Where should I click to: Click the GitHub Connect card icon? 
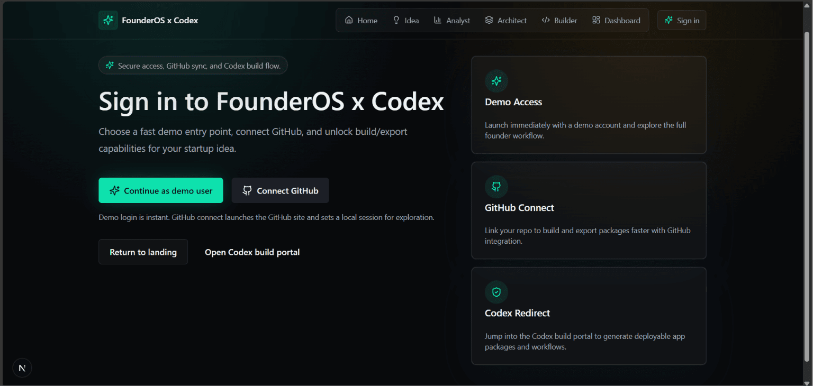(496, 187)
